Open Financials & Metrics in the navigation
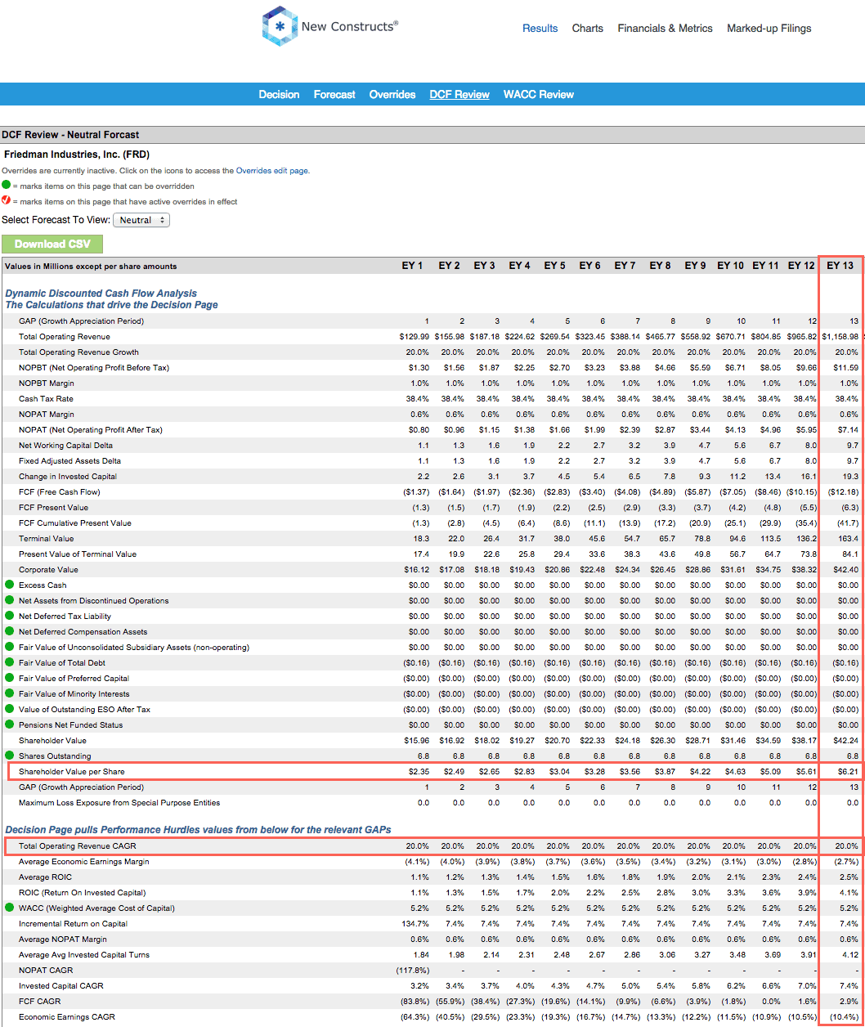This screenshot has width=865, height=1027. pyautogui.click(x=665, y=28)
